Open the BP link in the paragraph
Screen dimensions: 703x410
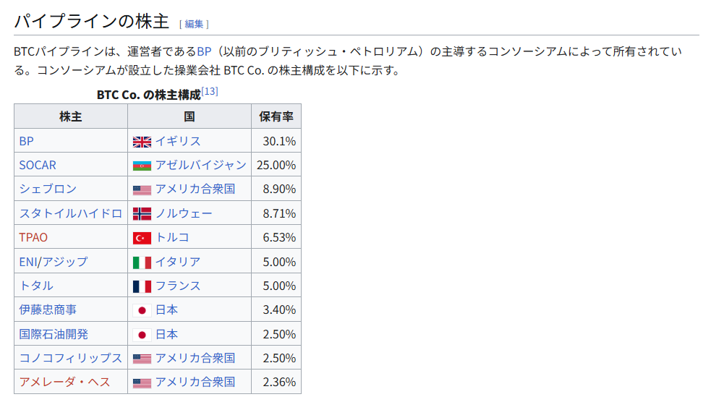click(204, 52)
